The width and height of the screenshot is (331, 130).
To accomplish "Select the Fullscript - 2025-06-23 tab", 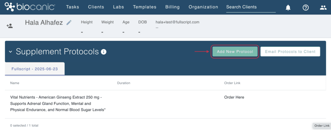I will tap(35, 69).
